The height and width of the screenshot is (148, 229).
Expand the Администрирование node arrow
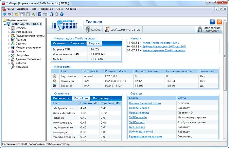[9, 60]
